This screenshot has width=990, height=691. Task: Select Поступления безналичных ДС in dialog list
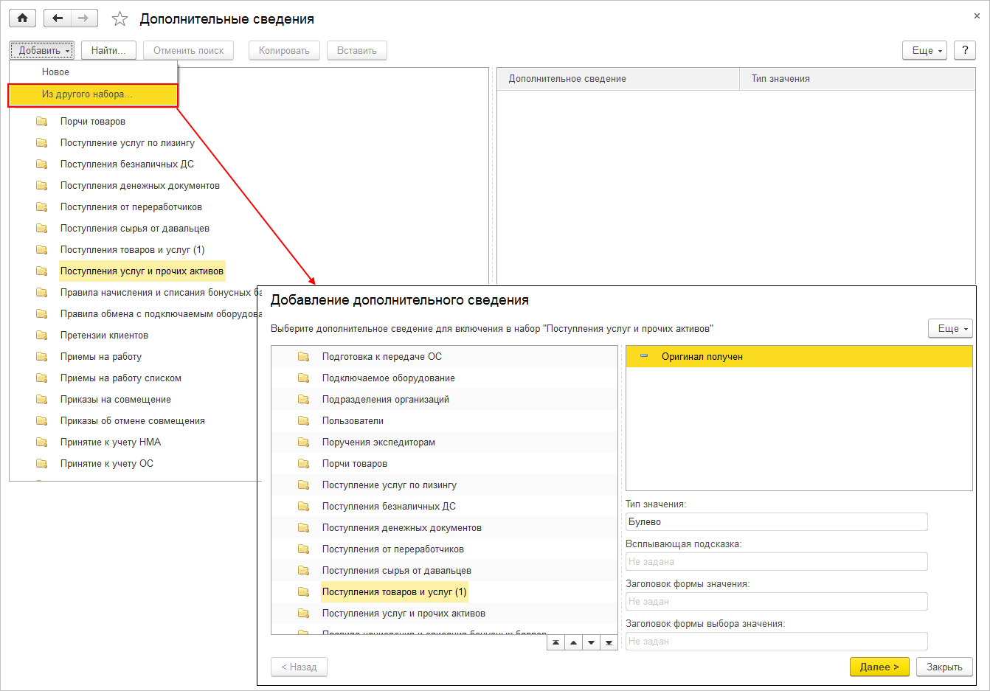[389, 506]
